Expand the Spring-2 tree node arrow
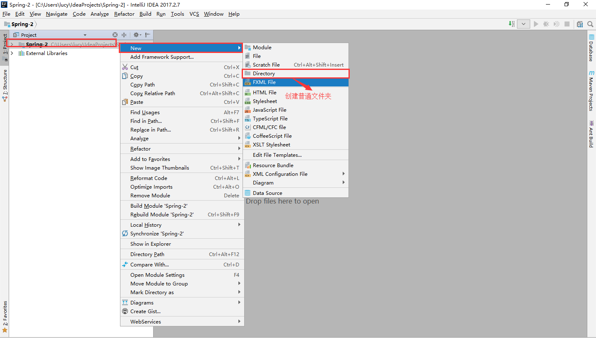 (12, 44)
